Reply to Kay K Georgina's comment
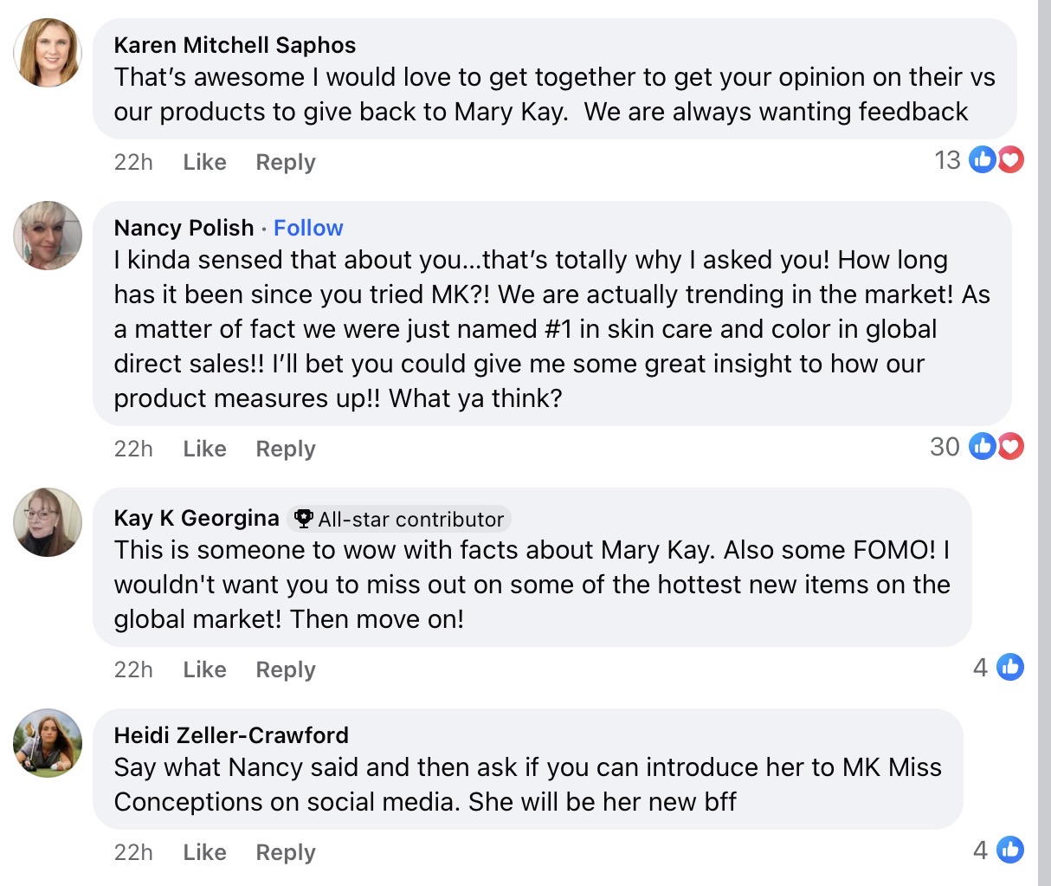The image size is (1051, 886). (286, 669)
